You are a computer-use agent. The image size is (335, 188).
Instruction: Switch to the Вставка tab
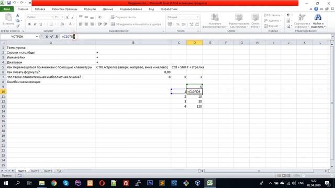(40, 9)
